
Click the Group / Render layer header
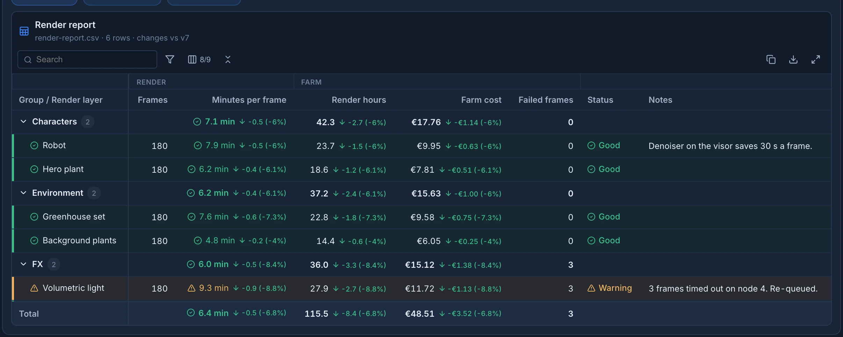61,100
